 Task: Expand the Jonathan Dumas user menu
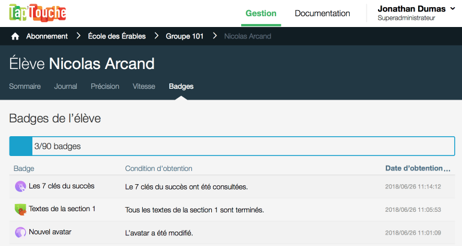pos(419,13)
